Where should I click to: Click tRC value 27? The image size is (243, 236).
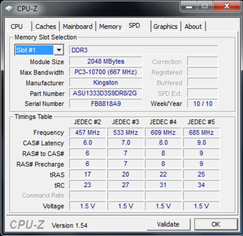pyautogui.click(x=126, y=185)
